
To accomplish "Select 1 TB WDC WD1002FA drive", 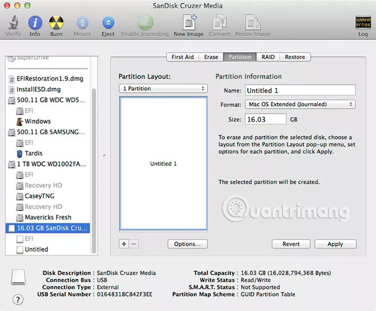I will coord(47,164).
